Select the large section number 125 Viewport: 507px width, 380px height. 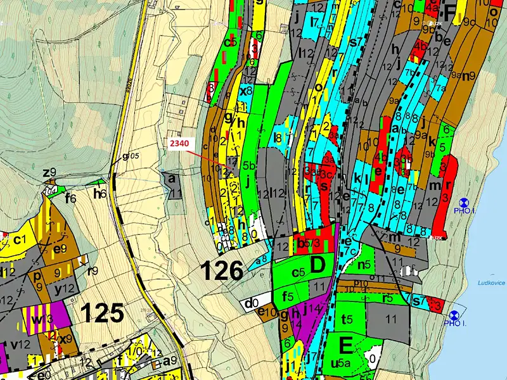click(102, 313)
